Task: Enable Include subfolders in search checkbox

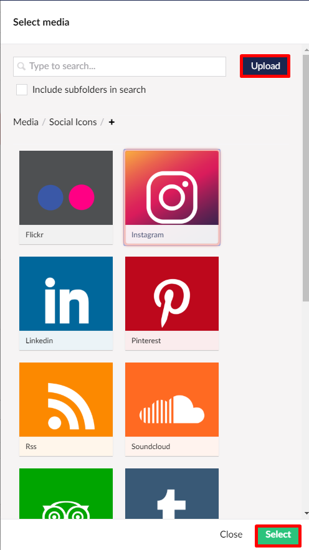Action: tap(22, 90)
